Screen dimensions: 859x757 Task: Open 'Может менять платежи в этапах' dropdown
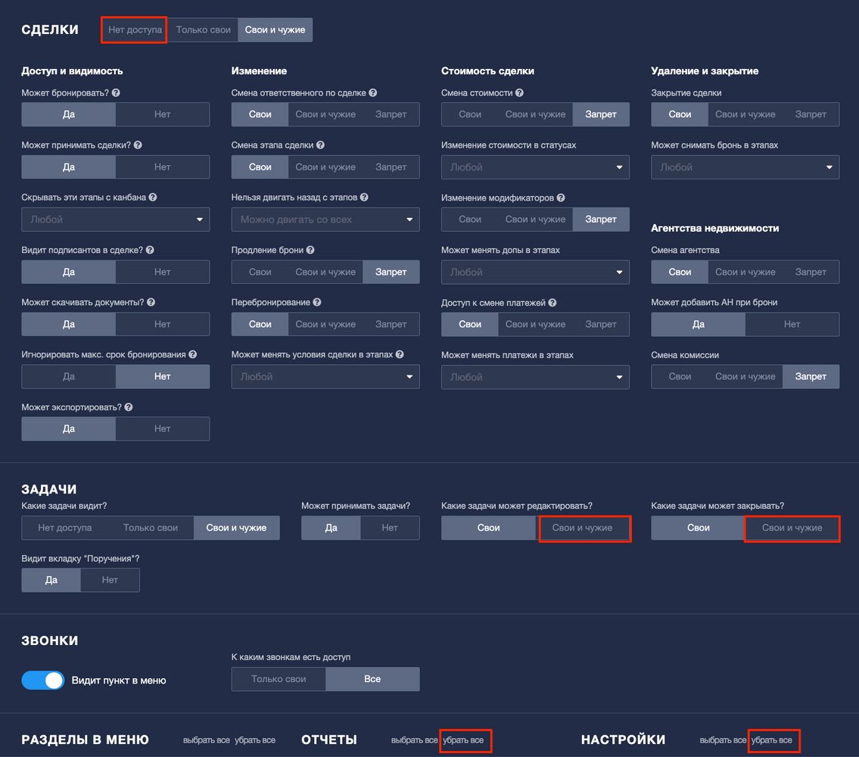tap(535, 377)
